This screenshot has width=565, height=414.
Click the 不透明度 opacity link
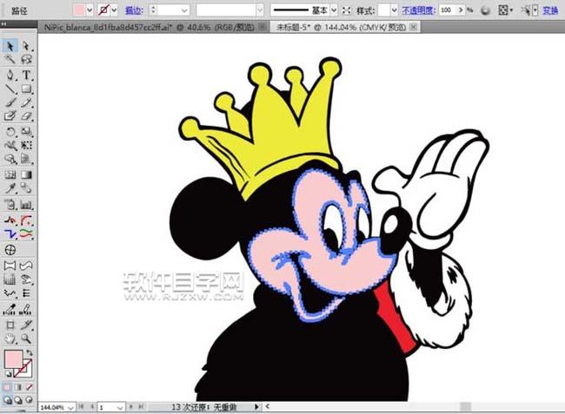click(x=418, y=10)
